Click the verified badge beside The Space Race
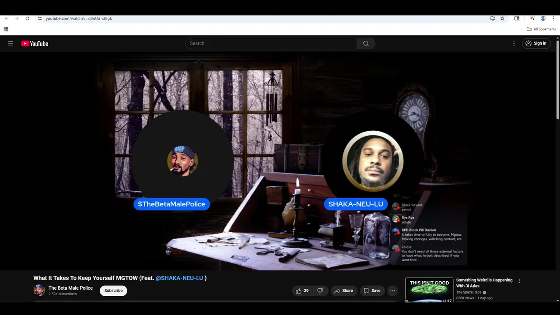 tap(484, 292)
